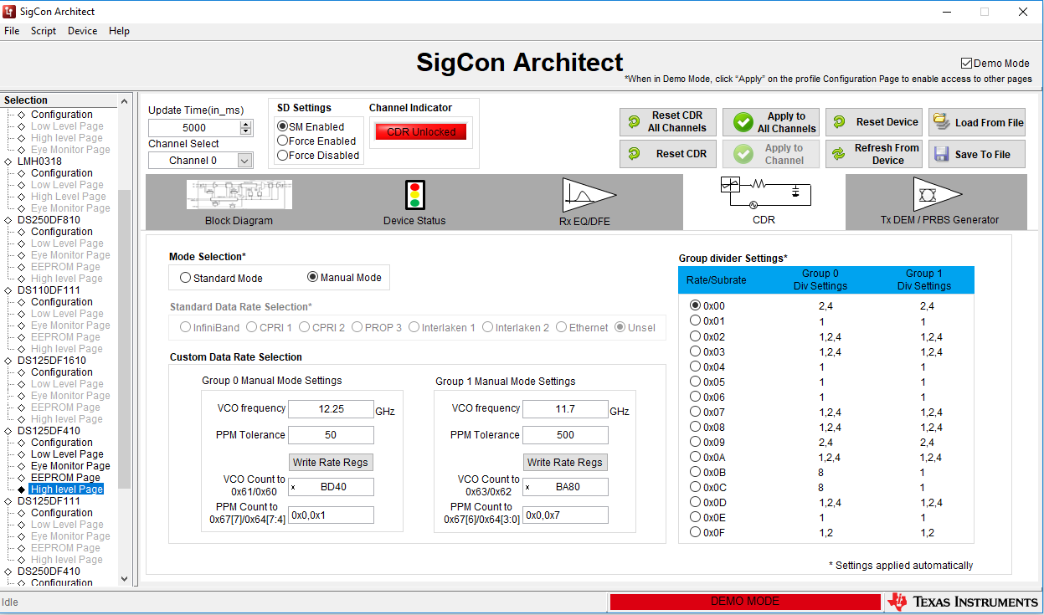Select rate/subrate 0x05 radio button

695,382
